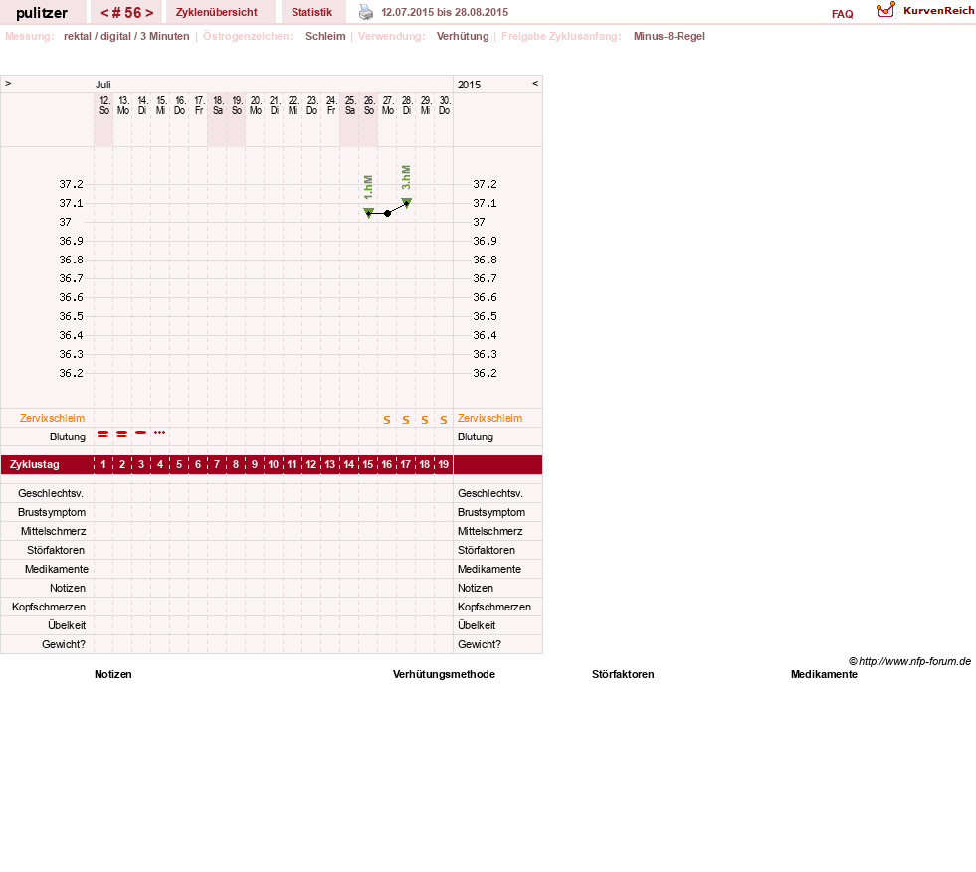Click the date range 12.07.2015 bis 28.08.2015
976x872 pixels.
pos(445,12)
